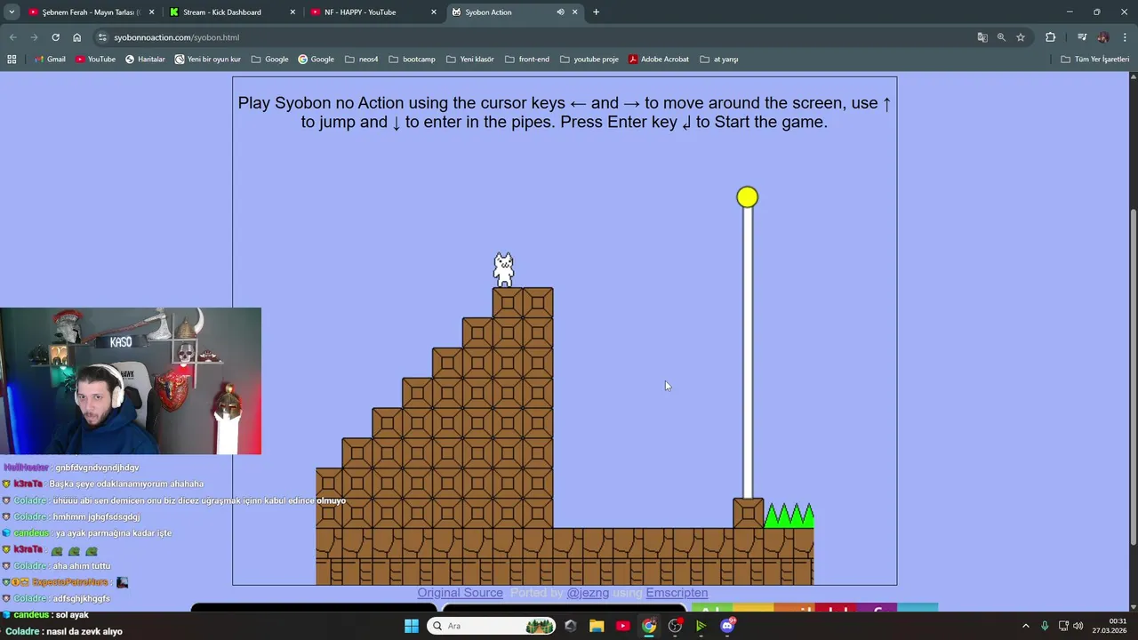Viewport: 1138px width, 640px height.
Task: Expand the front-end bookmark folder
Action: point(527,60)
